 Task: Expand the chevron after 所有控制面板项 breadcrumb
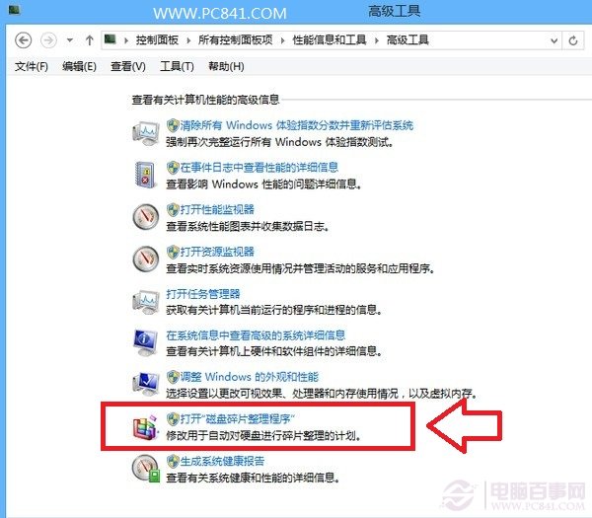click(283, 40)
